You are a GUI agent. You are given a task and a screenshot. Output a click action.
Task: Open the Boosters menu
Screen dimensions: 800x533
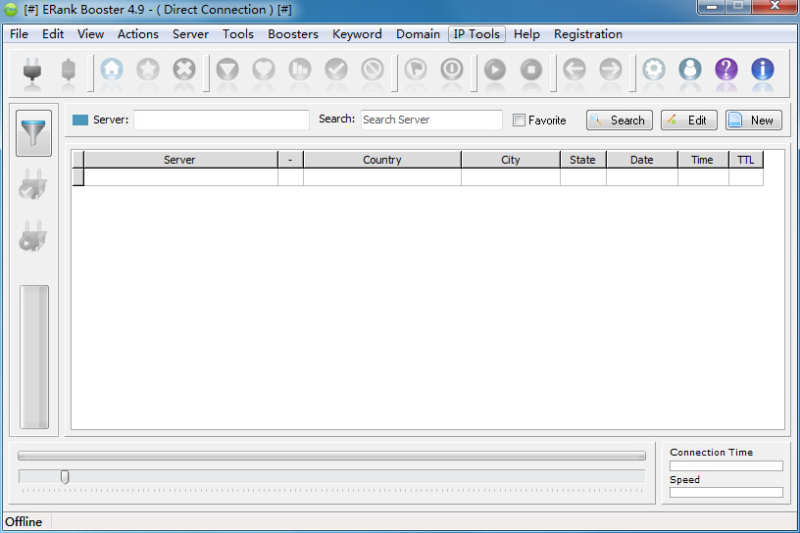[293, 34]
